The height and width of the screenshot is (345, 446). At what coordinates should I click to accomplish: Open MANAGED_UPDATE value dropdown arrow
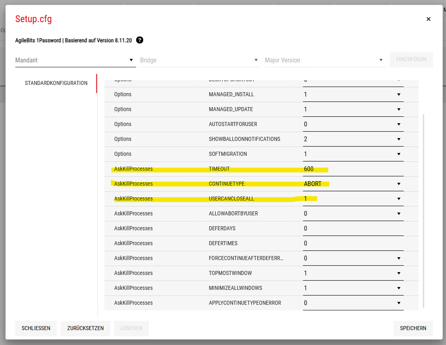tap(398, 109)
